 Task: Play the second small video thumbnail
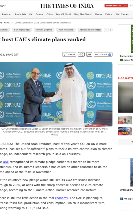[x=125, y=131]
